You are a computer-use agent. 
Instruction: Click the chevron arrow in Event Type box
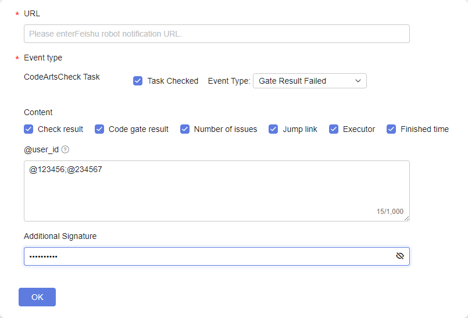tap(358, 81)
